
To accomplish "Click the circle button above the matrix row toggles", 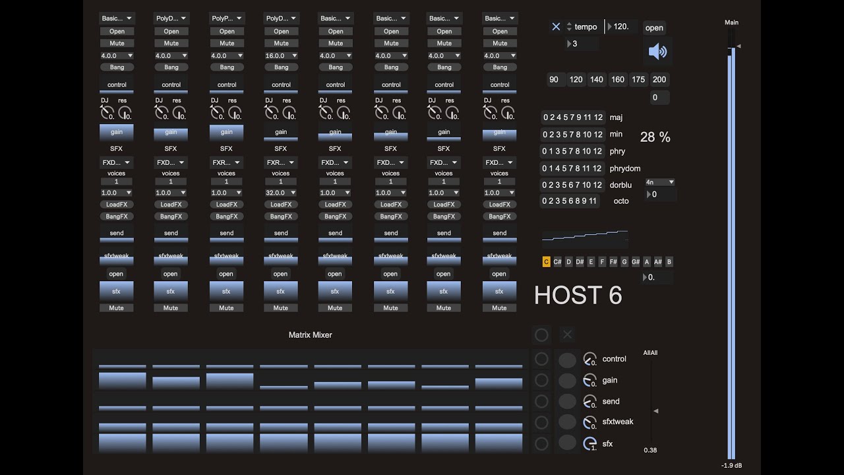I will pos(541,335).
